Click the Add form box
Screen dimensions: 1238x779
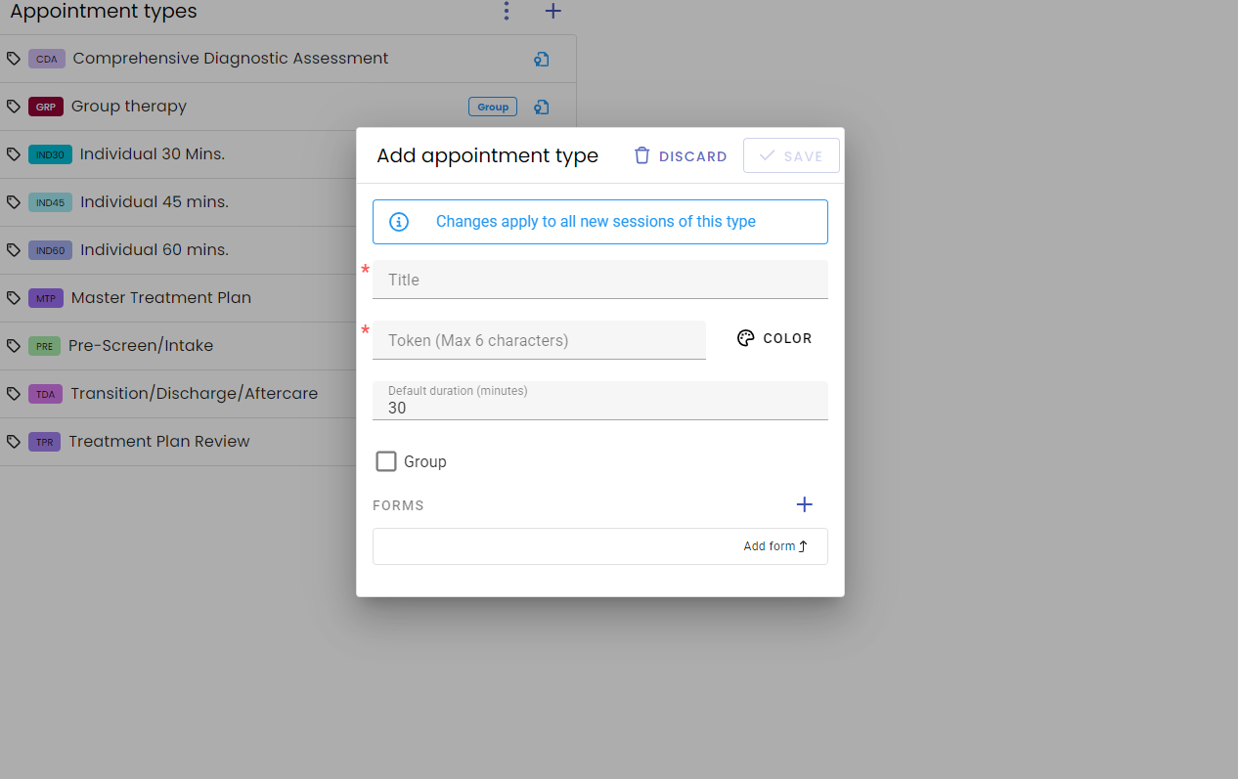pyautogui.click(x=600, y=546)
